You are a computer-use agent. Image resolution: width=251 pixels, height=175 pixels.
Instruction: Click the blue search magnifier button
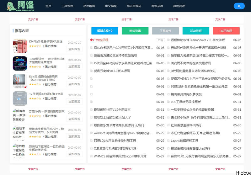click(239, 6)
